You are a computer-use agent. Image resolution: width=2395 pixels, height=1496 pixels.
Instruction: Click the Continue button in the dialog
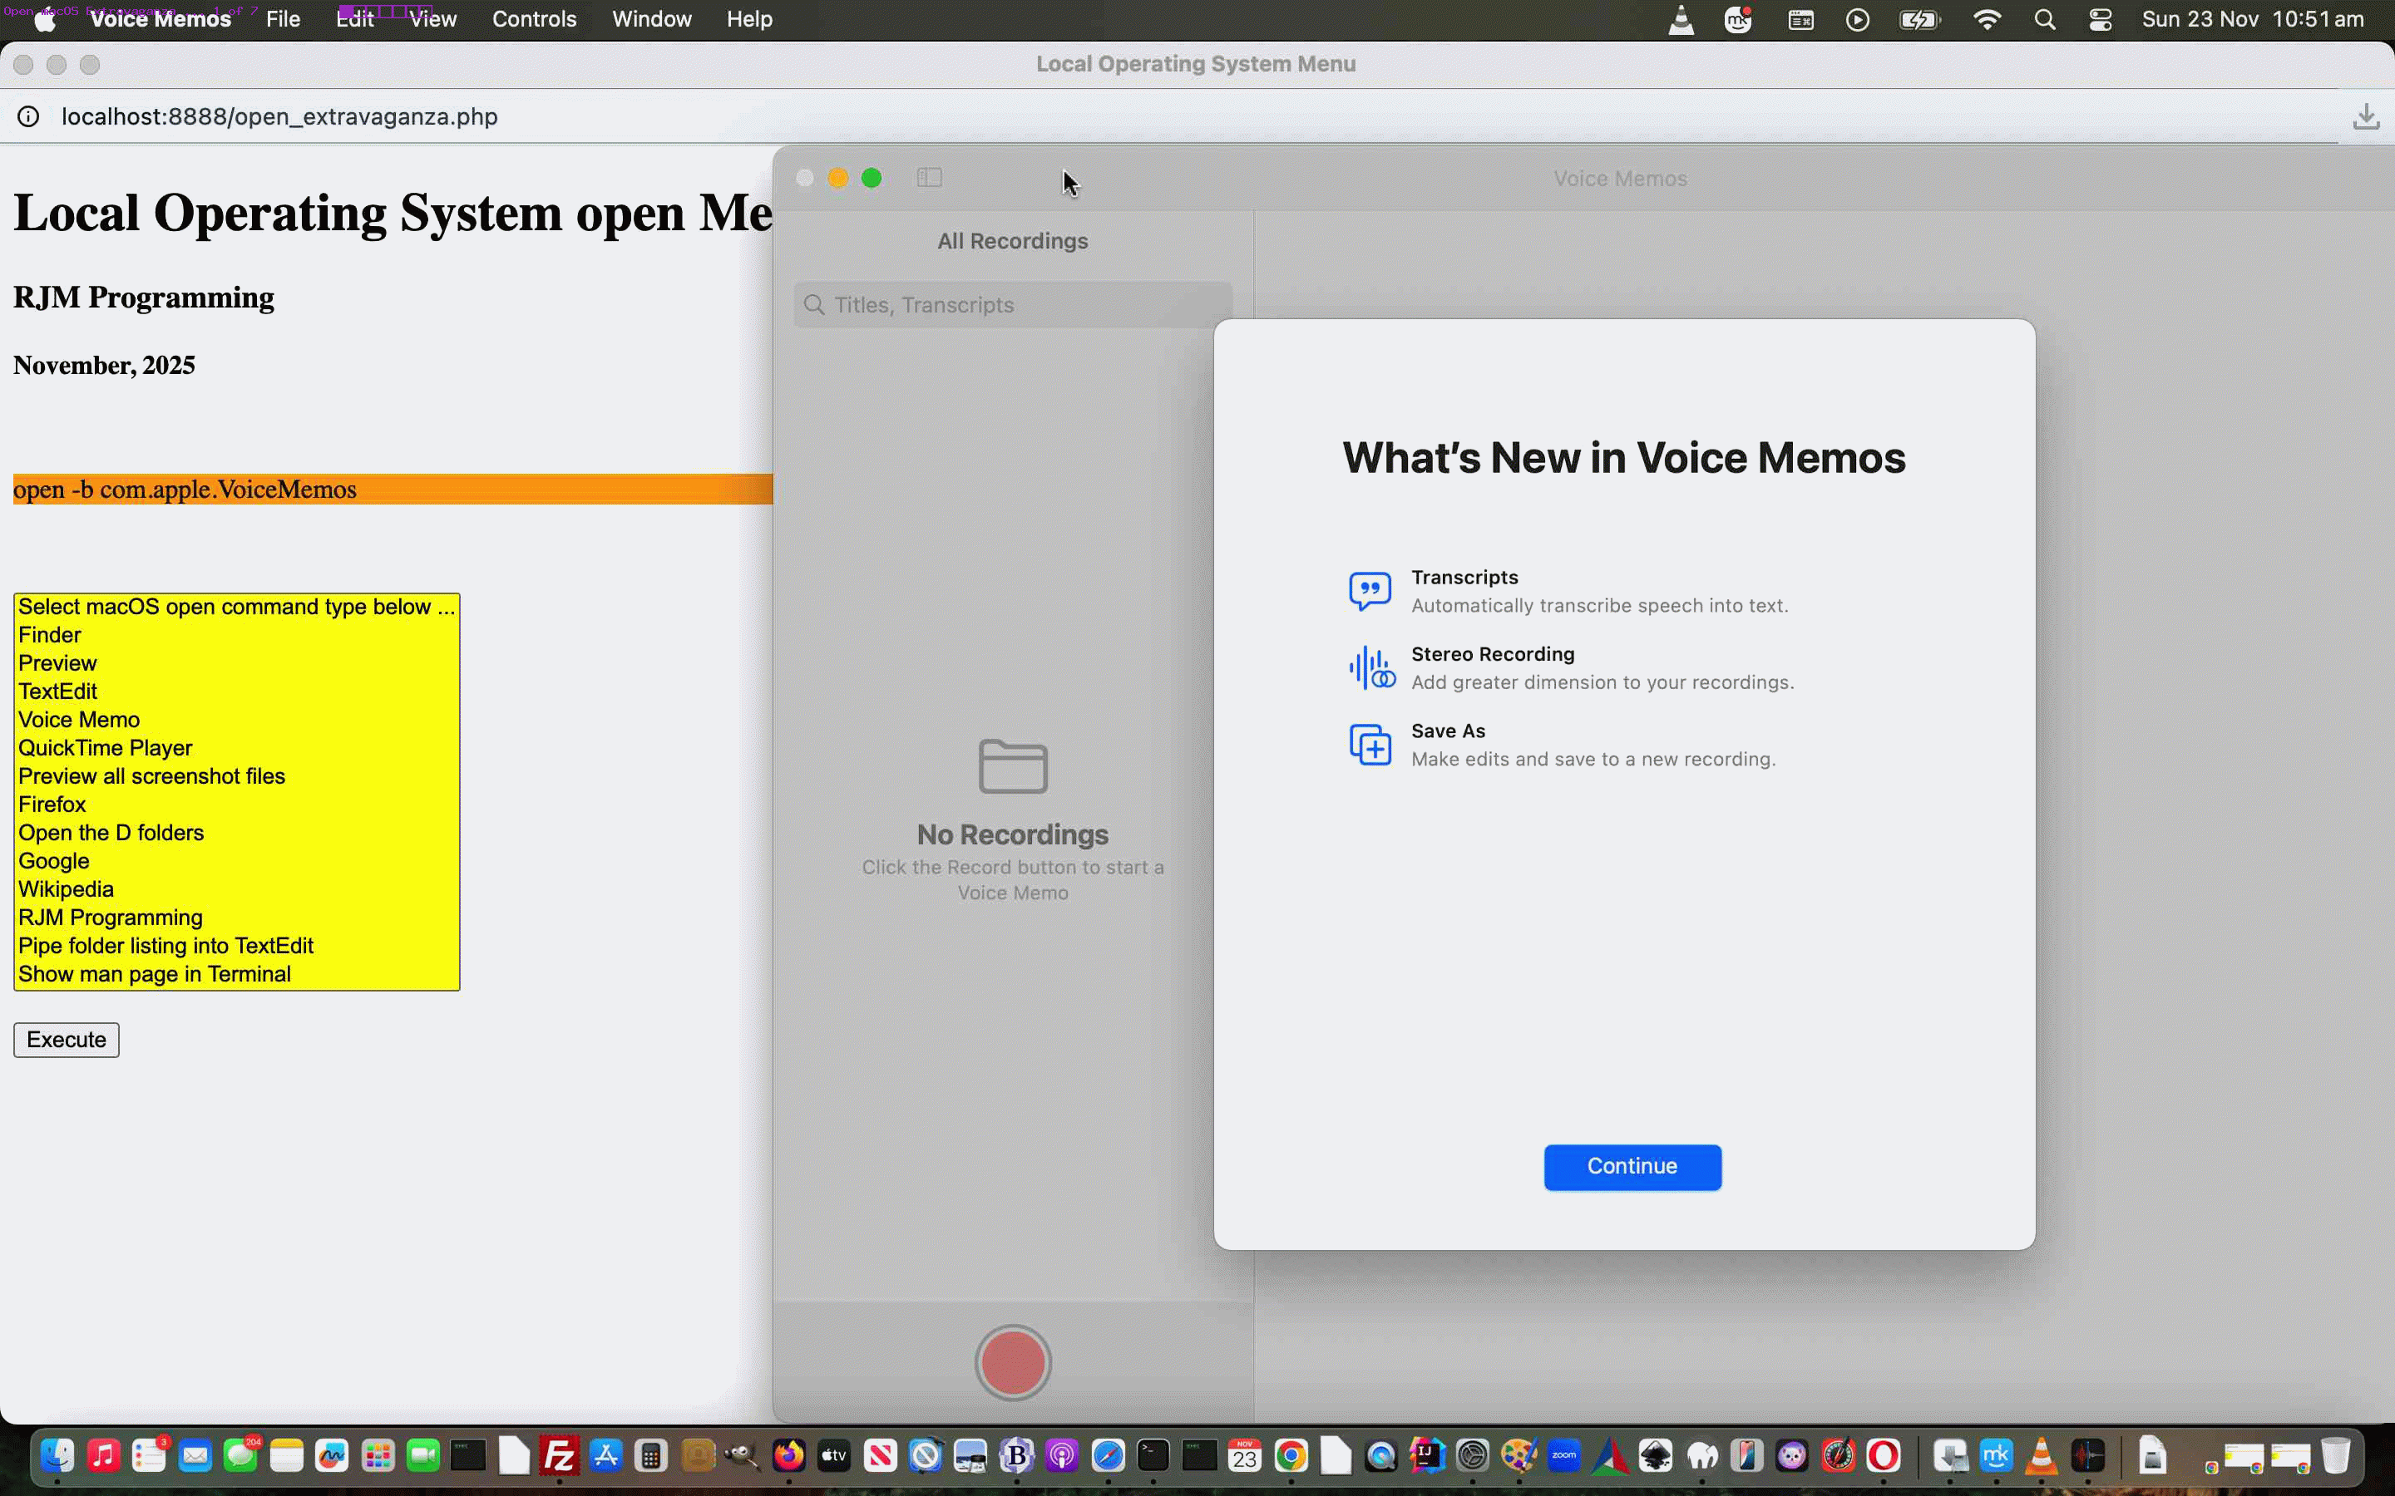coord(1631,1168)
